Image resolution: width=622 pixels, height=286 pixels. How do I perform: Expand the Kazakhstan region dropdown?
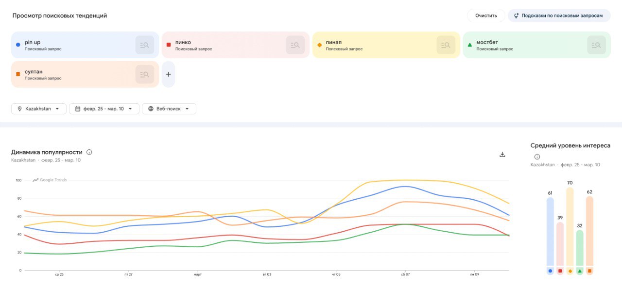(x=38, y=109)
